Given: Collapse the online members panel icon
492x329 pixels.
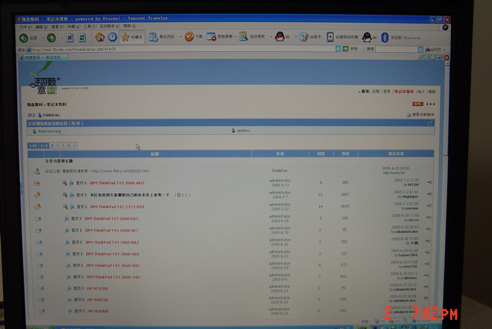Looking at the screenshot, I should click(x=430, y=123).
